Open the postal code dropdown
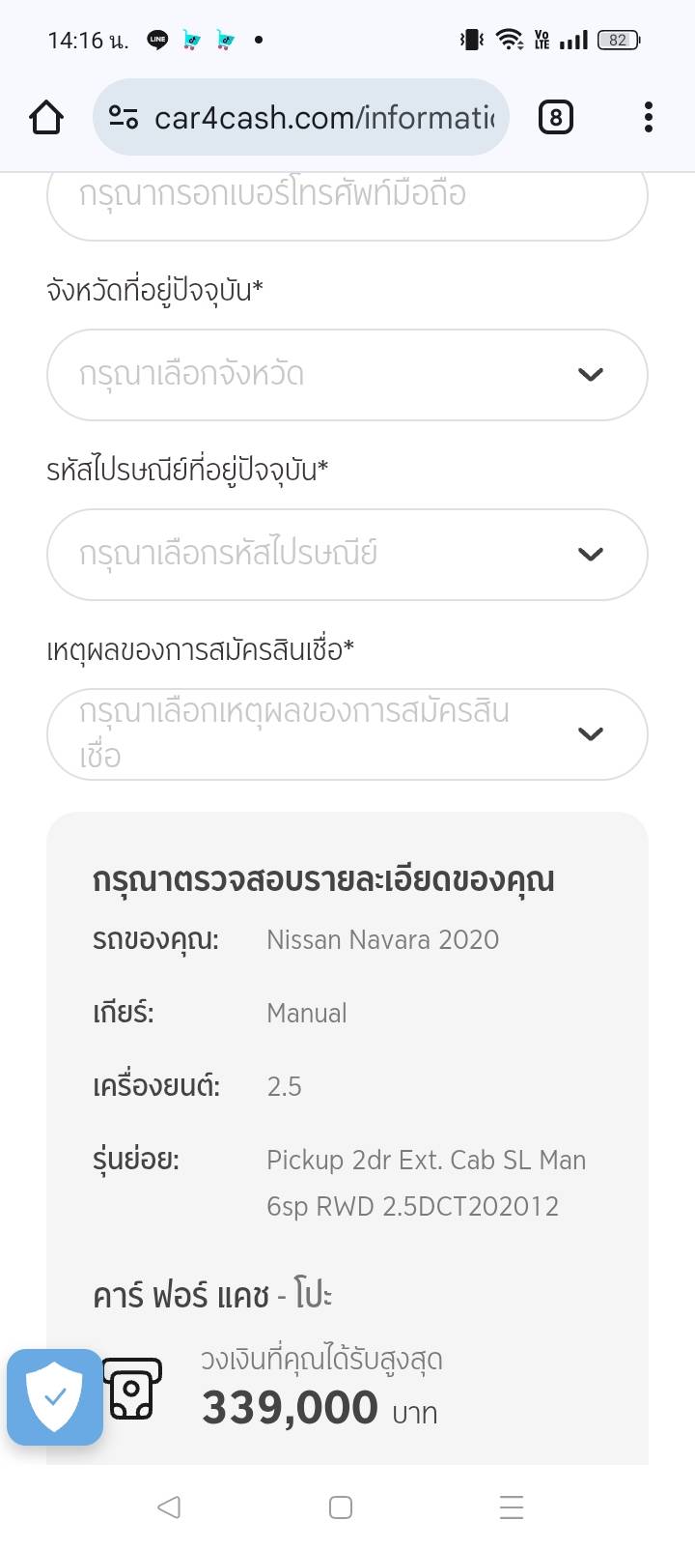The height and width of the screenshot is (1550, 695). pyautogui.click(x=347, y=555)
